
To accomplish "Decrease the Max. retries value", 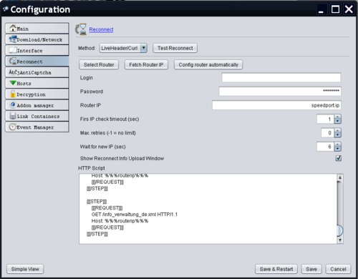I will pyautogui.click(x=337, y=135).
